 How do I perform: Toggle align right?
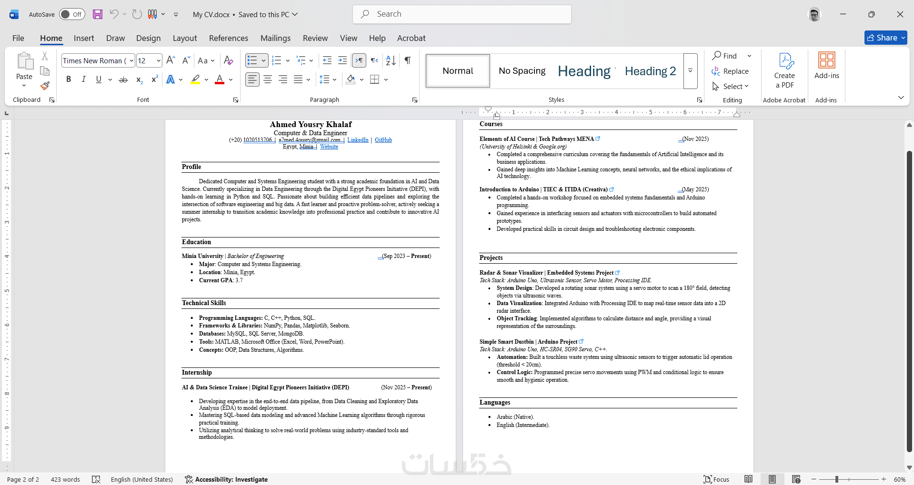point(283,79)
